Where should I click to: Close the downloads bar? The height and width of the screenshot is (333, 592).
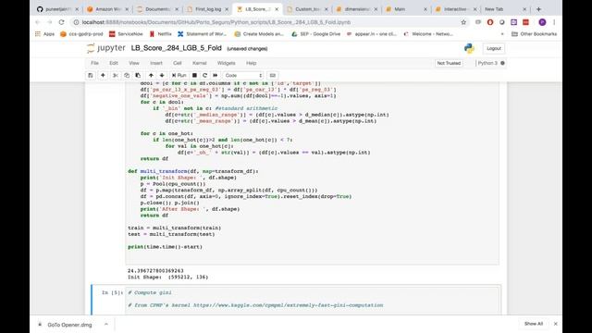click(x=555, y=324)
